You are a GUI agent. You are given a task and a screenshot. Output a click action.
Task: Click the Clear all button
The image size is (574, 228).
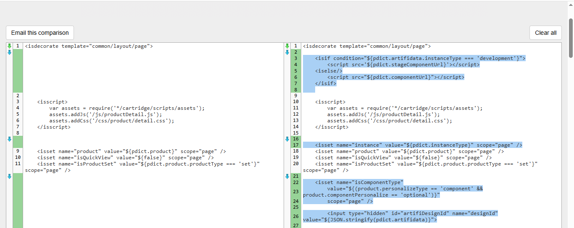tap(545, 33)
